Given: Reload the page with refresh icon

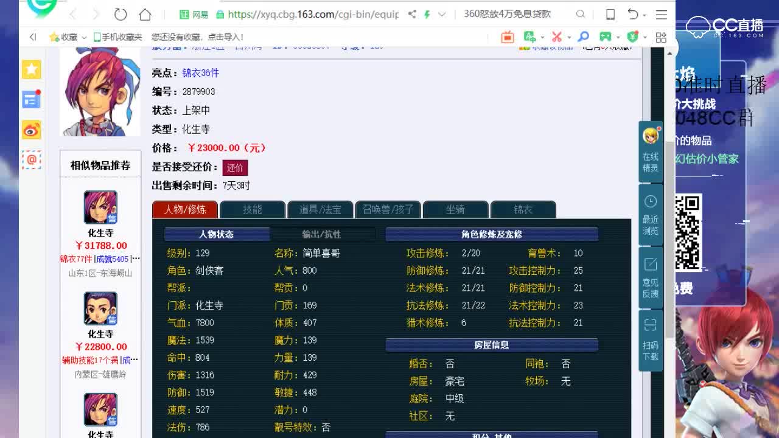Looking at the screenshot, I should (121, 14).
